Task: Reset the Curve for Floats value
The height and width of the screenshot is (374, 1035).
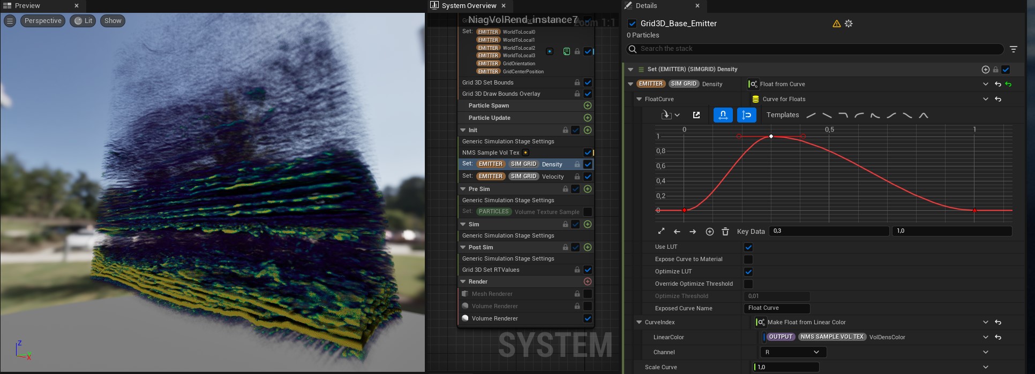Action: (x=998, y=99)
